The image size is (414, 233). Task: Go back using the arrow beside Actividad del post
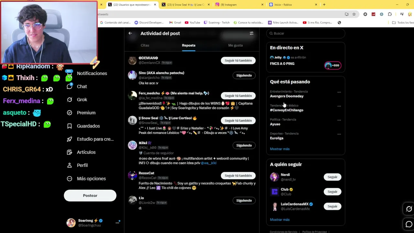click(130, 33)
